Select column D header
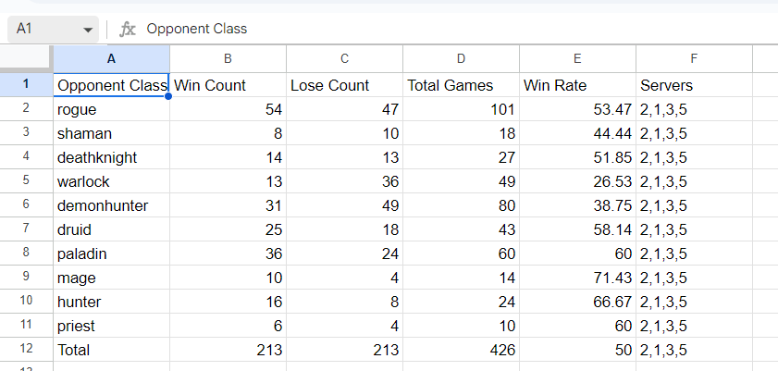The width and height of the screenshot is (778, 371). click(x=461, y=58)
